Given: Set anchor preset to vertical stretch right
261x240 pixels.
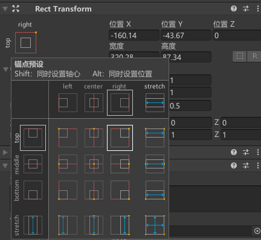Looking at the screenshot, I should point(120,225).
